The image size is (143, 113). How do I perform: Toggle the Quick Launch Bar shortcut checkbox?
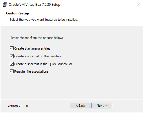pyautogui.click(x=12, y=64)
